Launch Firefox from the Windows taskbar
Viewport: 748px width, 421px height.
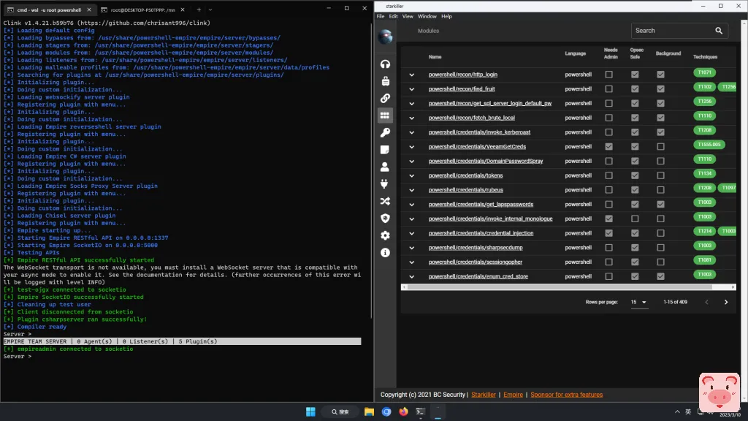coord(403,411)
